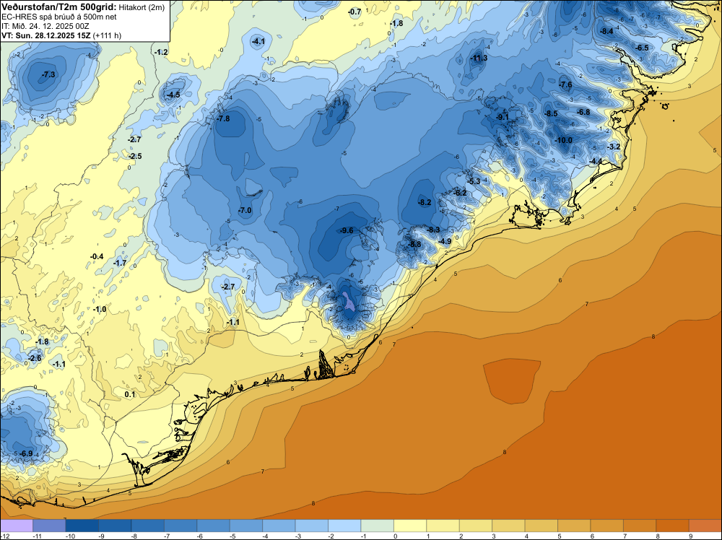Select the legend swatch between 4 and 5

[541, 526]
